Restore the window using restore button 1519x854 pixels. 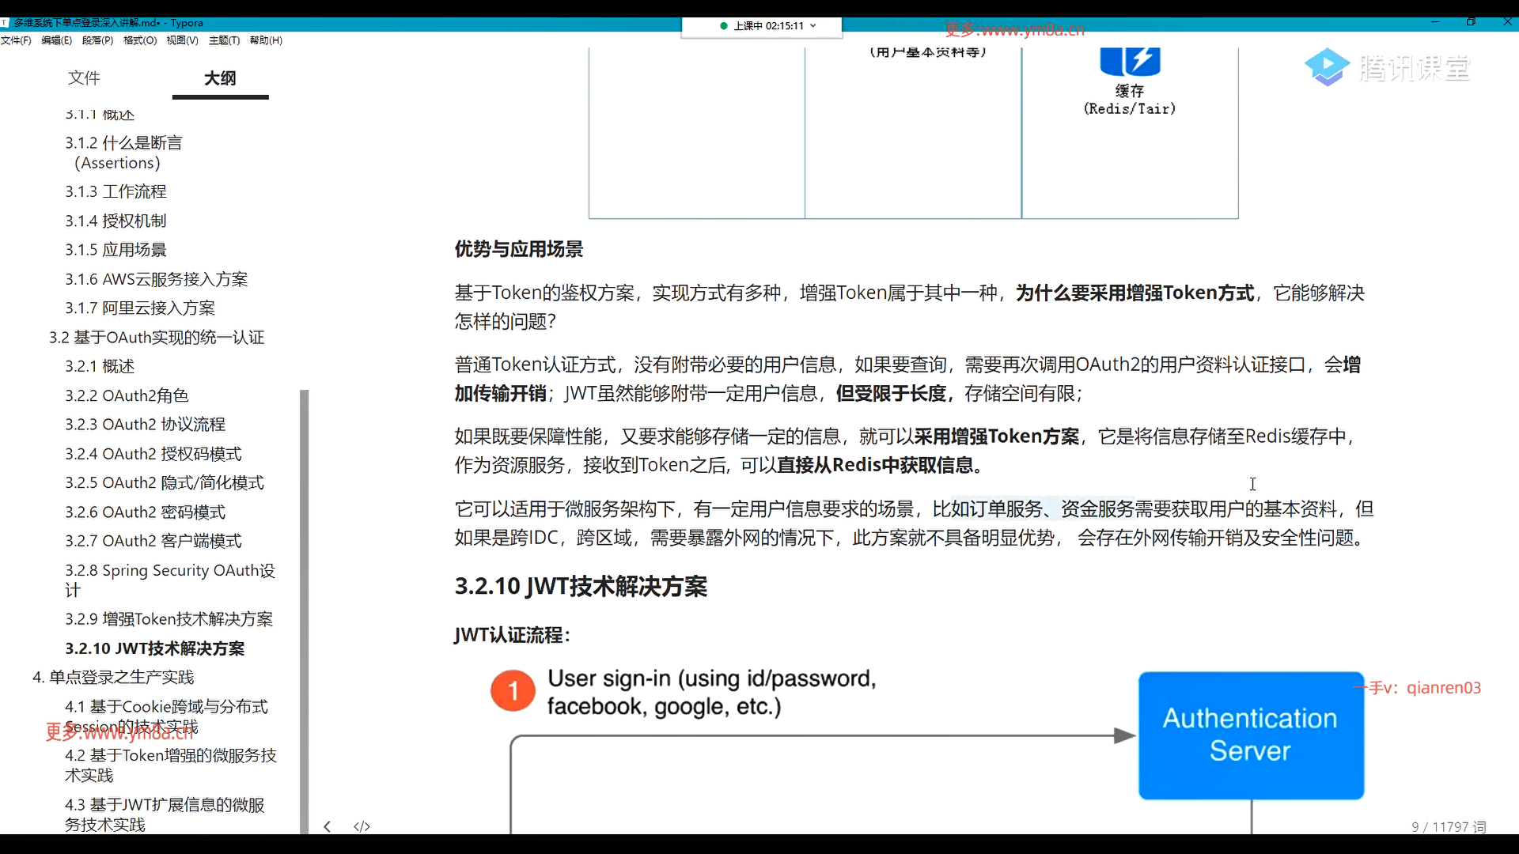(x=1471, y=22)
